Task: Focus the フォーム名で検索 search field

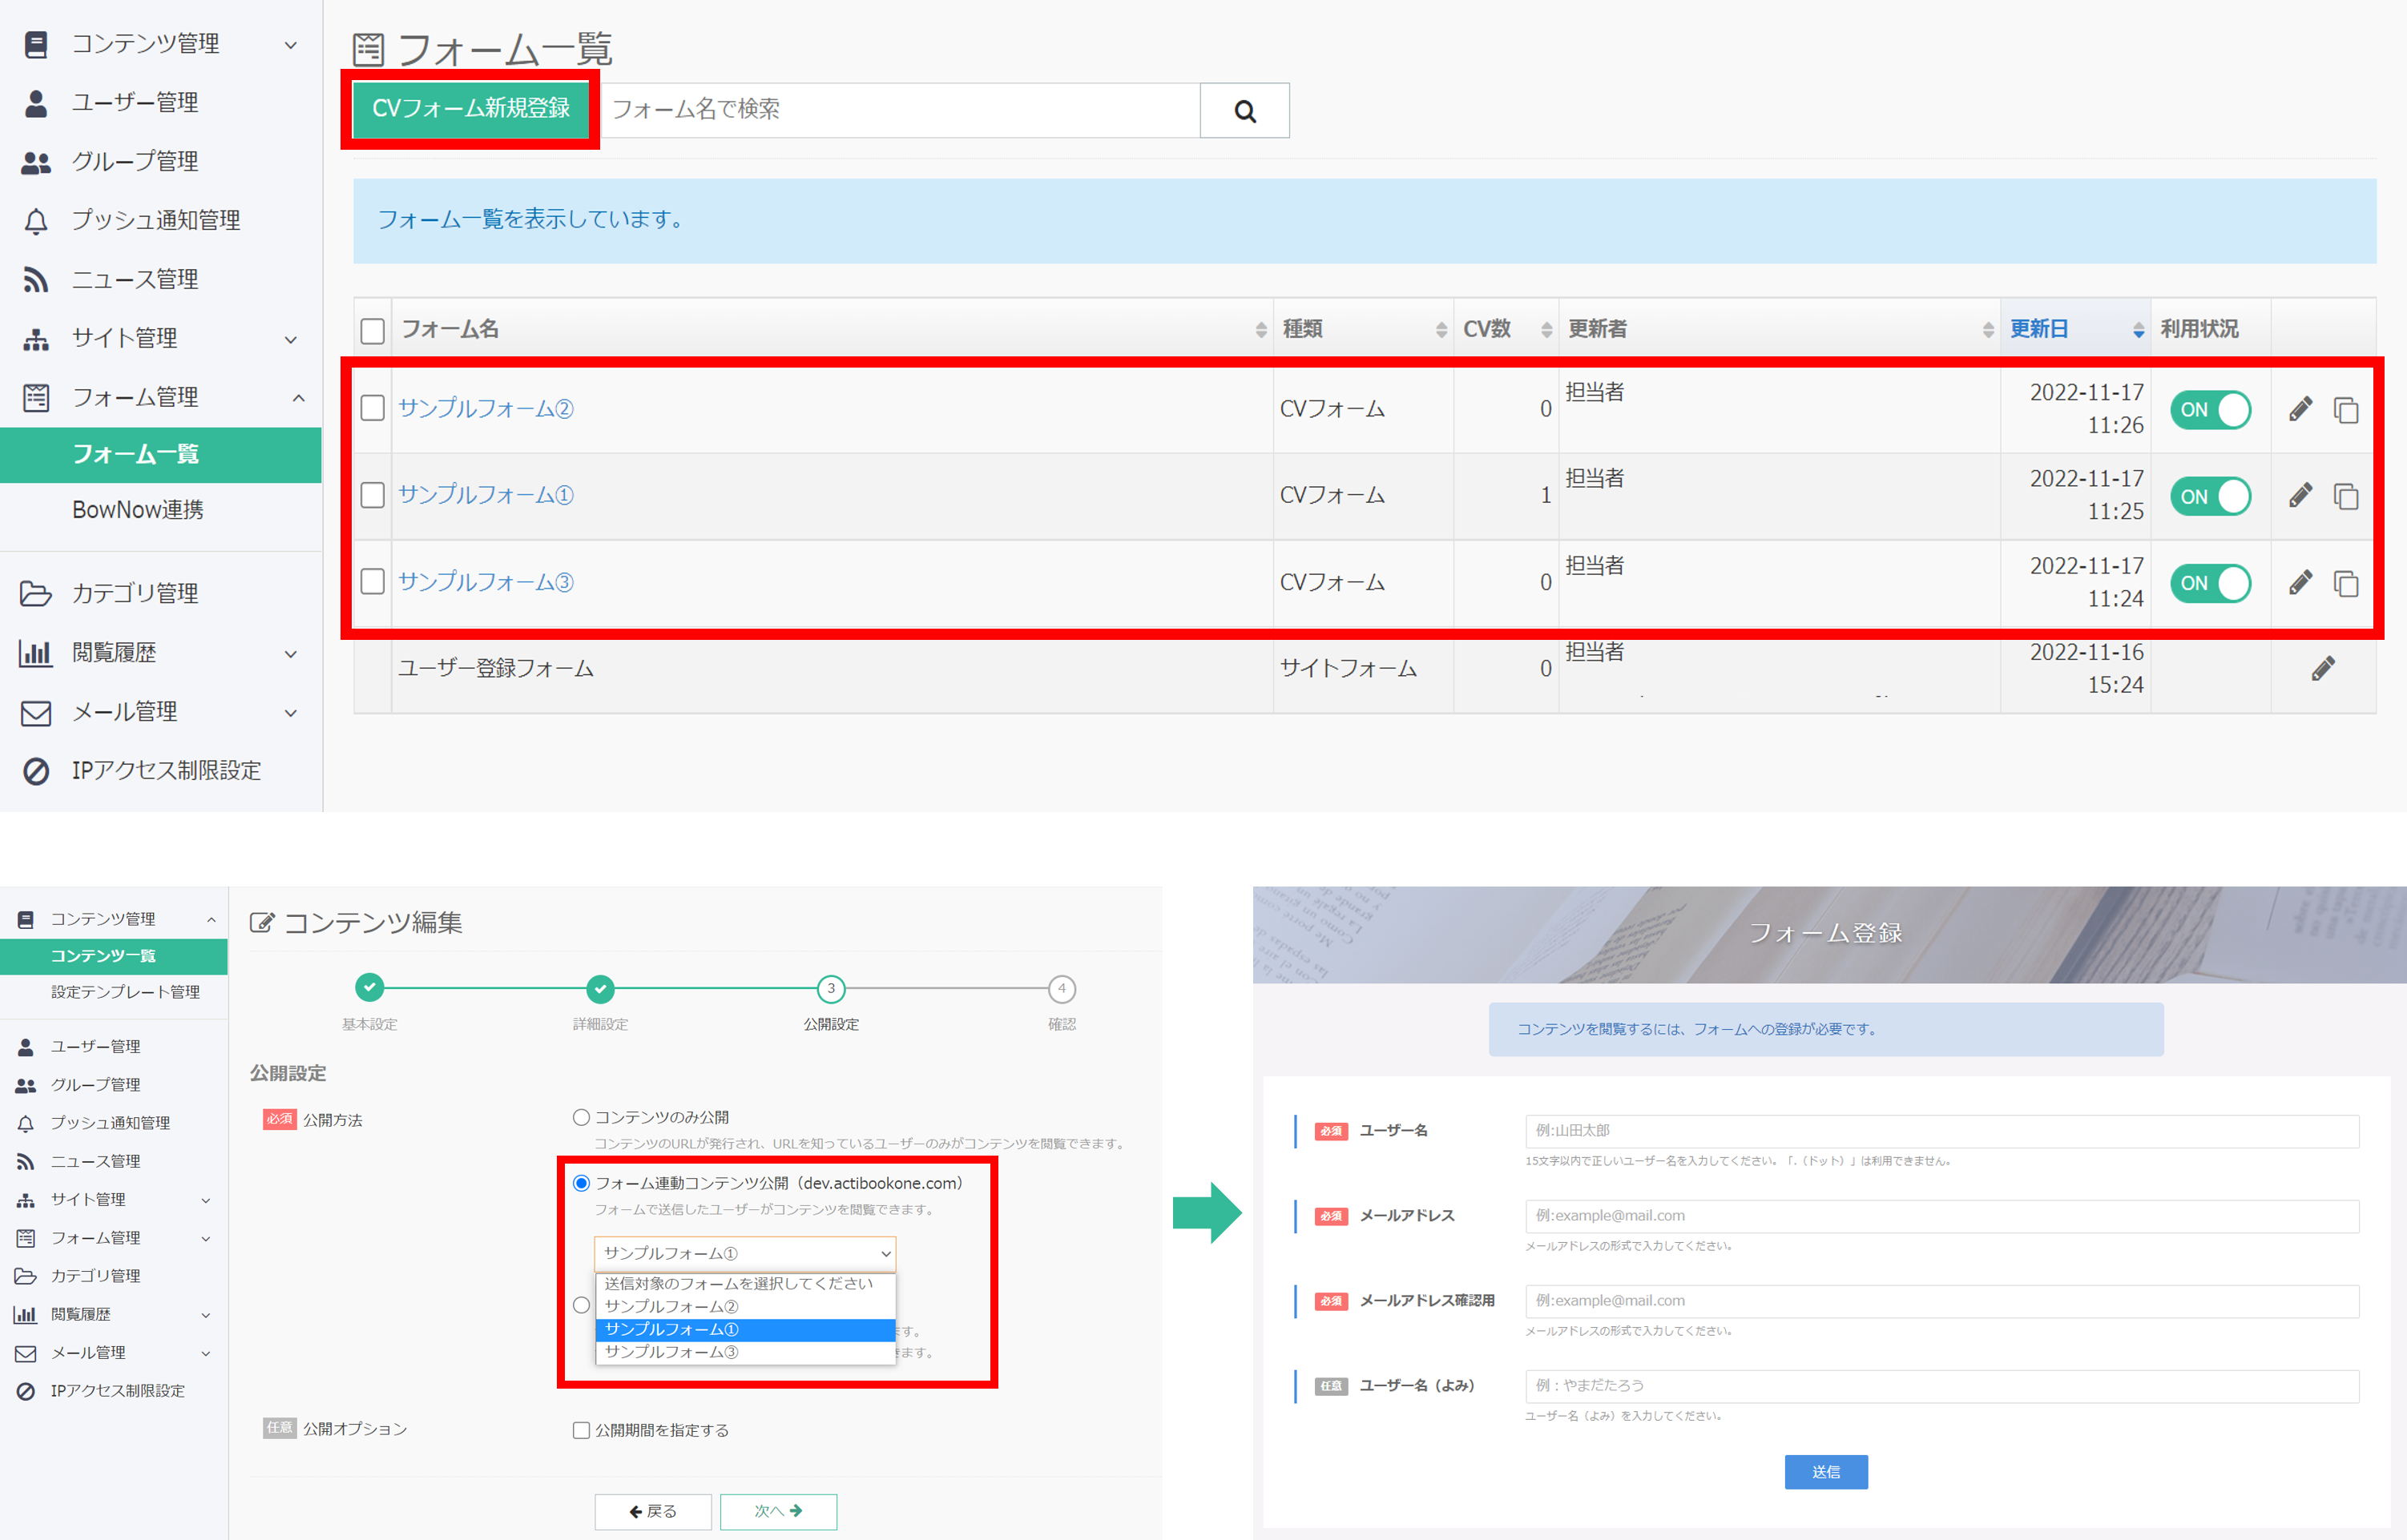Action: 901,110
